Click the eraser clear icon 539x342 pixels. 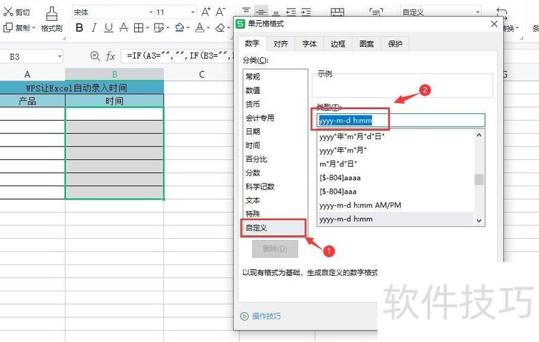(x=220, y=28)
